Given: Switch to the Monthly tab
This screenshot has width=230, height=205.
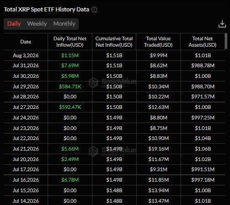Looking at the screenshot, I should pos(64,24).
